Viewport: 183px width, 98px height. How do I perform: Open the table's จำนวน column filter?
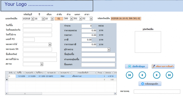coord(104,73)
